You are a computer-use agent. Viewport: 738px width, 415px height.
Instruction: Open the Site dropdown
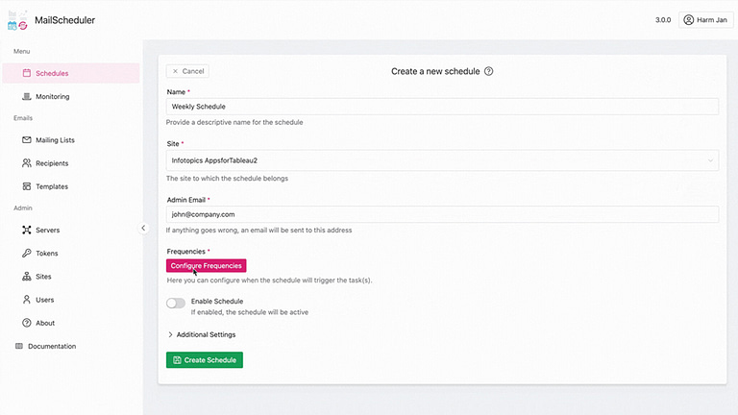pyautogui.click(x=442, y=160)
